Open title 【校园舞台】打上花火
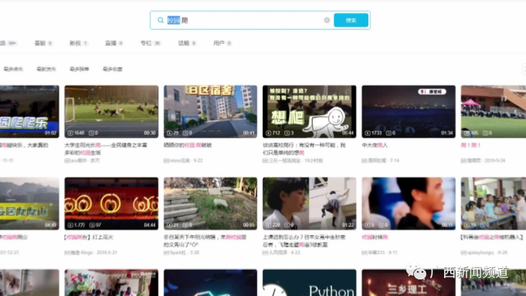 pos(89,237)
